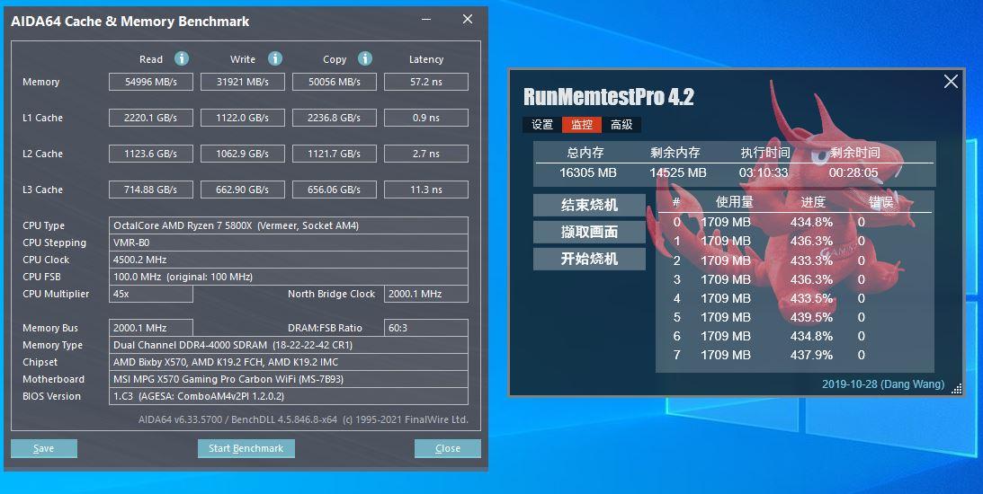Click the 433.3% progress in row 2
Image resolution: width=983 pixels, height=494 pixels.
[812, 260]
